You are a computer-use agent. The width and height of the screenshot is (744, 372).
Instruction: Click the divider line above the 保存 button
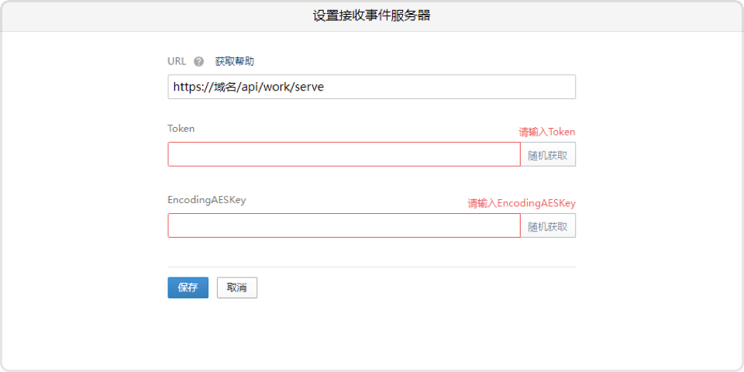click(371, 267)
